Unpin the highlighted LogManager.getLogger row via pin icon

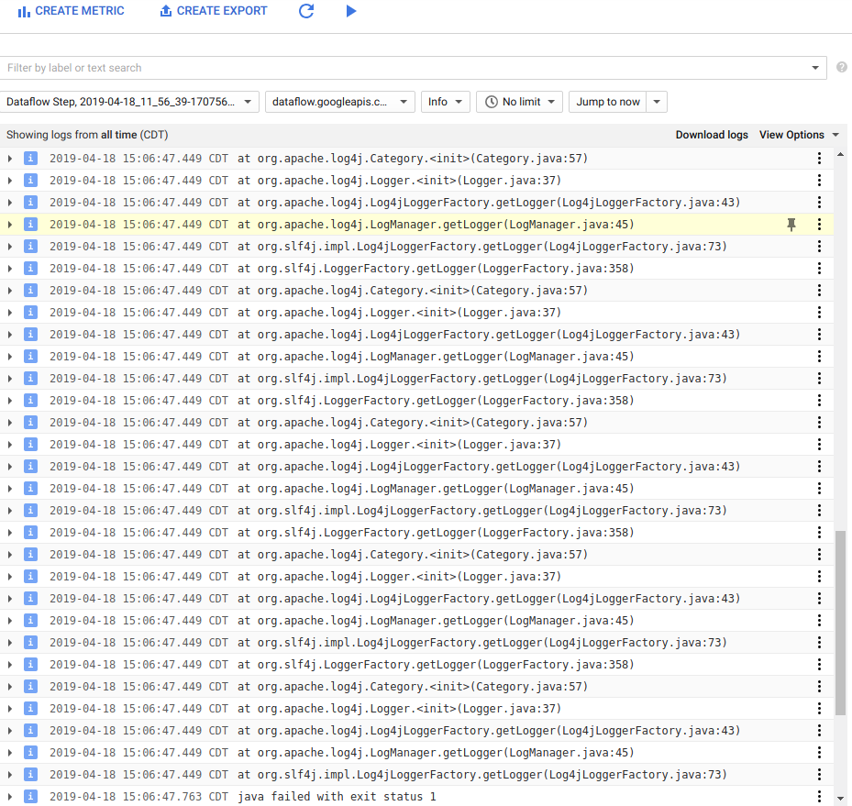[791, 225]
